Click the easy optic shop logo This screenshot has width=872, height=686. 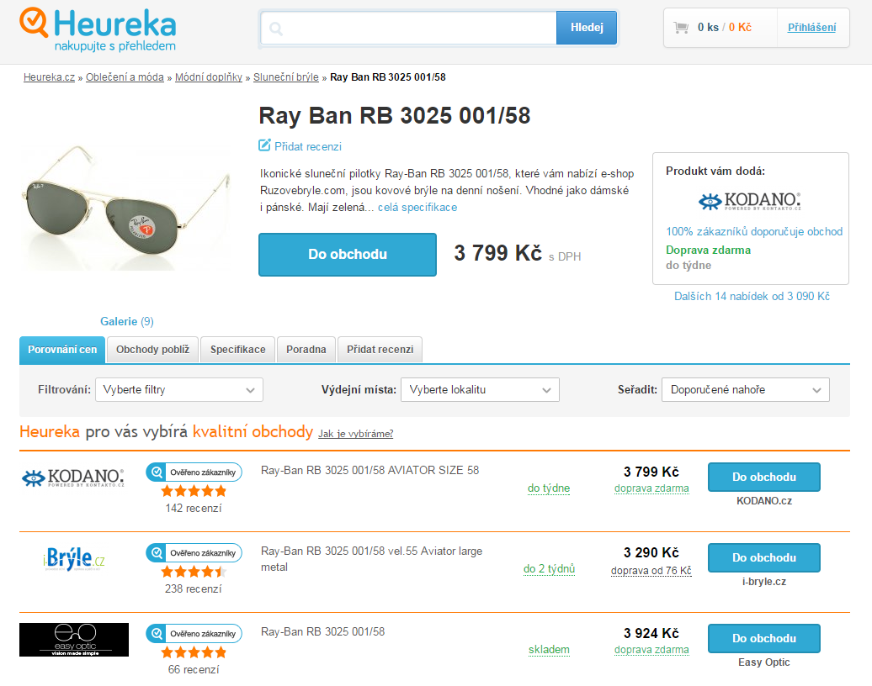point(74,639)
